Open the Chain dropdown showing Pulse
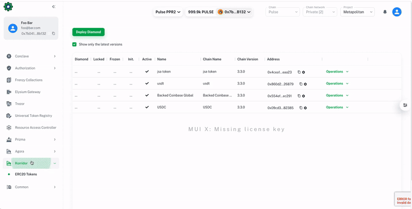 [x=283, y=12]
